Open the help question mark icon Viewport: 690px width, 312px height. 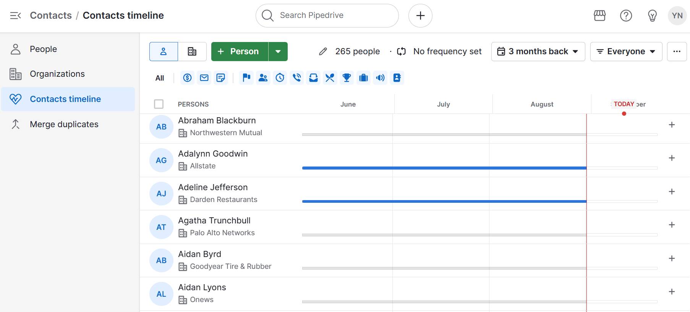pos(626,16)
